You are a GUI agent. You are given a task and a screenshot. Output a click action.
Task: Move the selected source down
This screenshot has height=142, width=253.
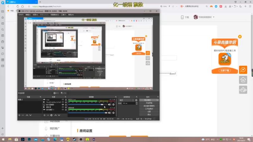(59, 115)
